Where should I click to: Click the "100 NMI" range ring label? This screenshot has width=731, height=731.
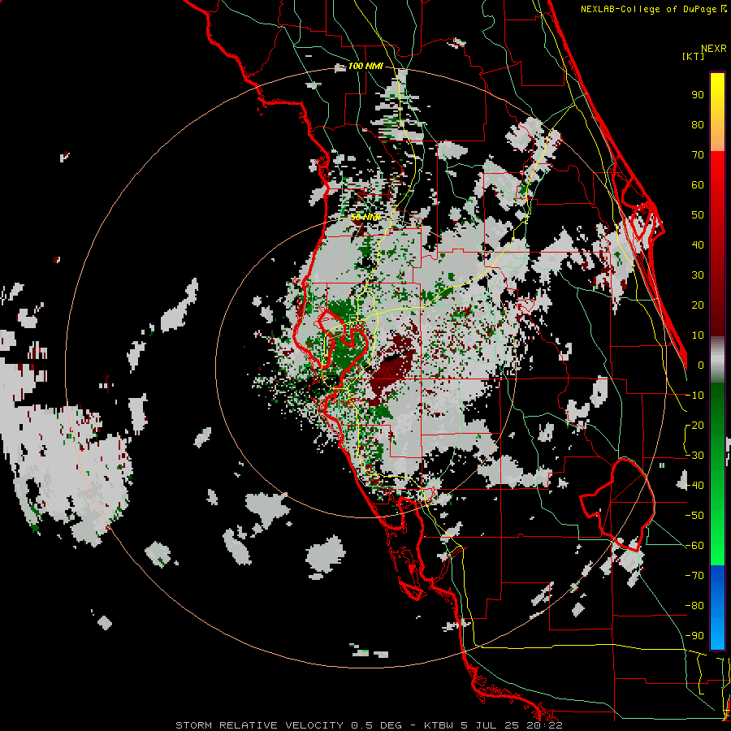[365, 67]
